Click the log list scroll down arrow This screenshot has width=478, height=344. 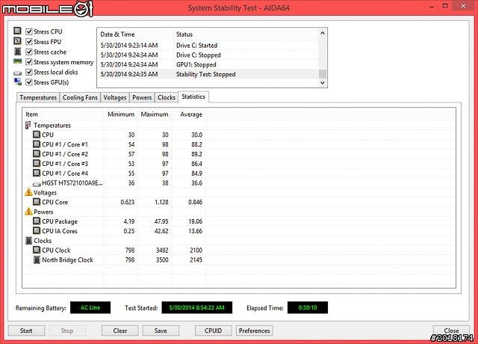[x=323, y=83]
